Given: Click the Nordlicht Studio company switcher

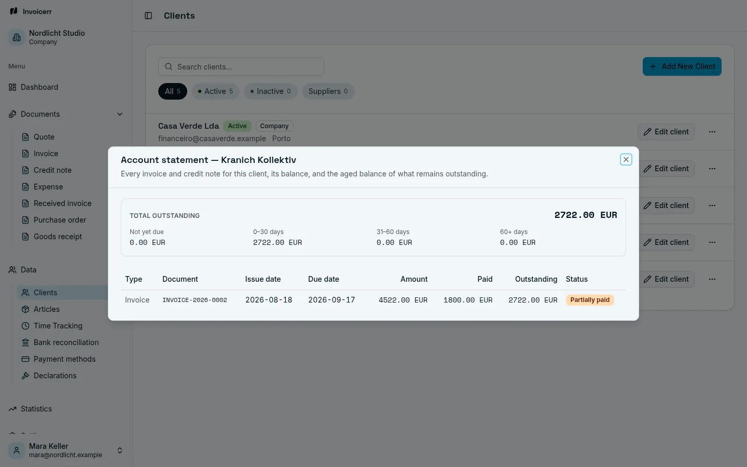Looking at the screenshot, I should pyautogui.click(x=66, y=37).
